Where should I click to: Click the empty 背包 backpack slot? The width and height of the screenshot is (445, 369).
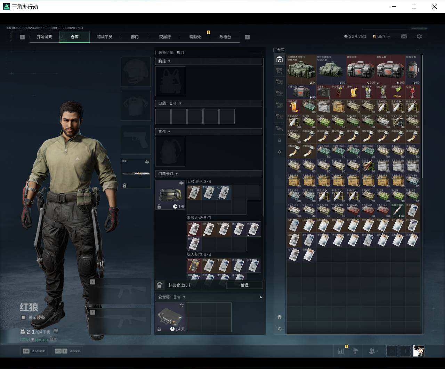170,152
